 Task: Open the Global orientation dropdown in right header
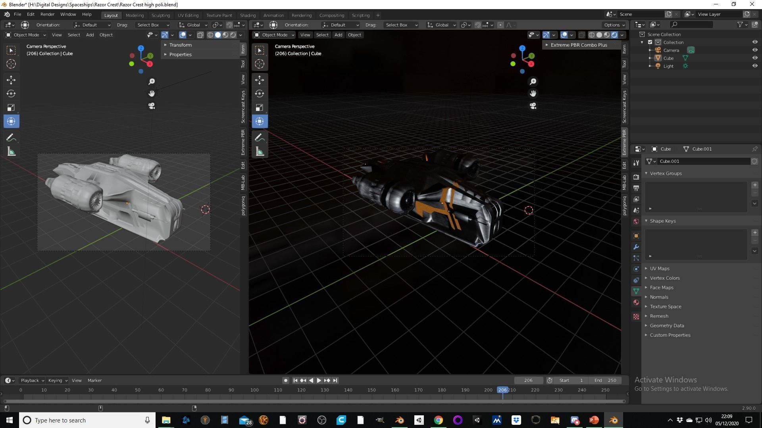pyautogui.click(x=441, y=25)
